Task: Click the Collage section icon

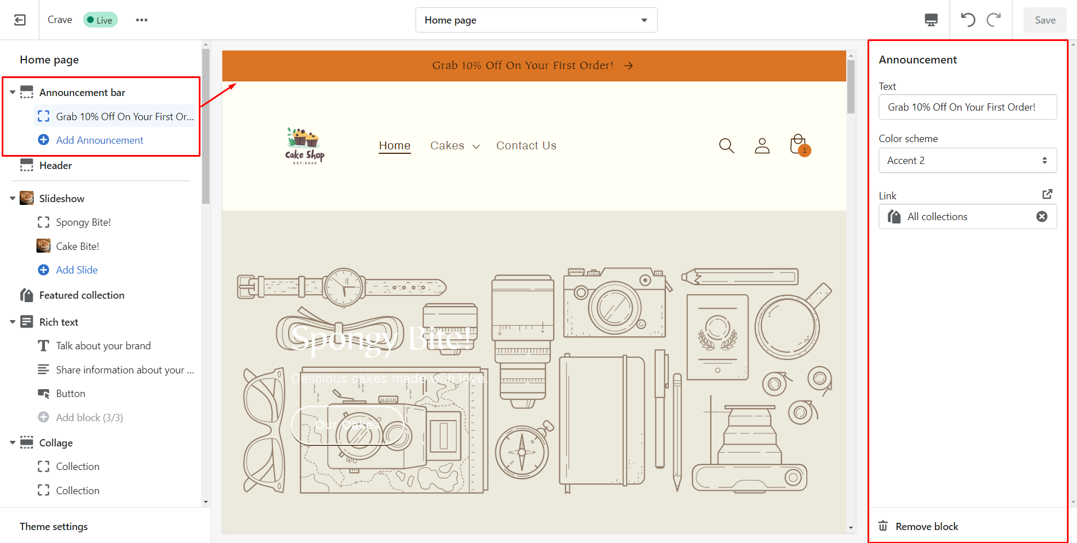Action: tap(26, 442)
